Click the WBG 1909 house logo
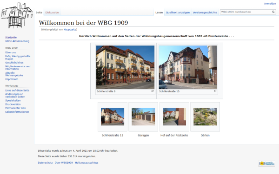 click(17, 15)
